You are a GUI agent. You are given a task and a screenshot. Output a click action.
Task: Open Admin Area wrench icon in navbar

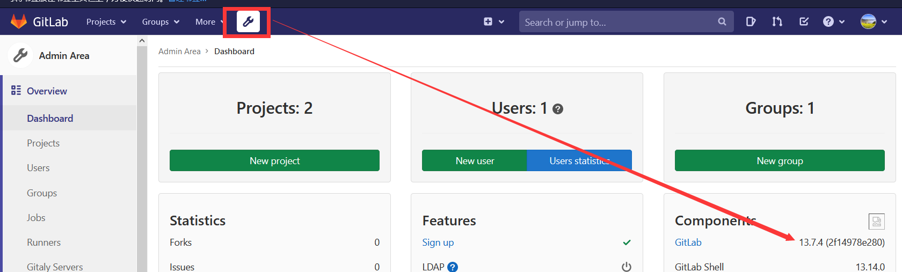coord(248,21)
